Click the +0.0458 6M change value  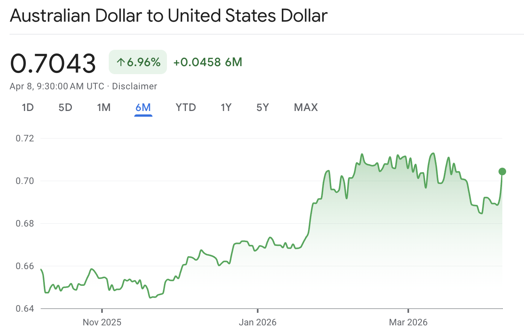[x=208, y=62]
